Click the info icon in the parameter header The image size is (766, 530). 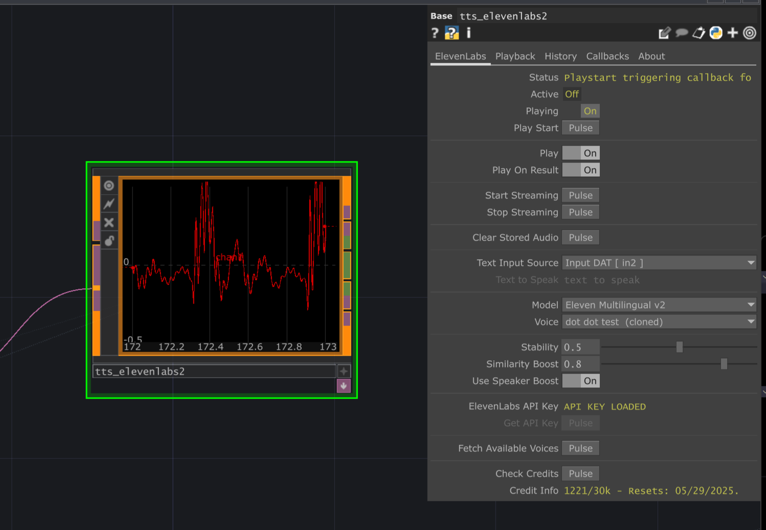point(468,33)
